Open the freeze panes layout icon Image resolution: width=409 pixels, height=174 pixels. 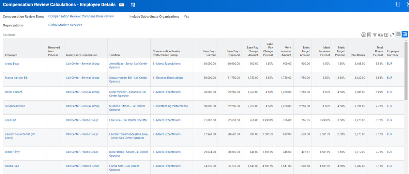386,35
